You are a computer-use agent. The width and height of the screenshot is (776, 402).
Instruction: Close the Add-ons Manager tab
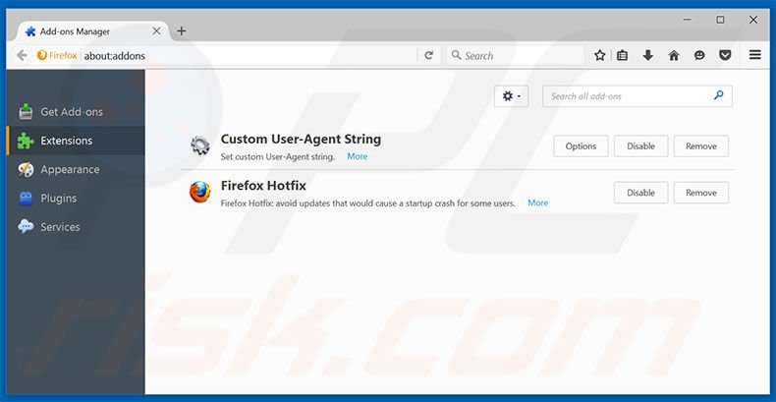[156, 30]
